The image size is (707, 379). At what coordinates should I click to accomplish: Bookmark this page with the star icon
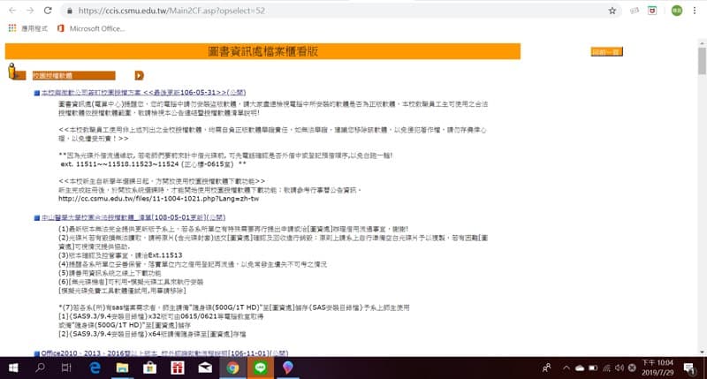[x=612, y=11]
